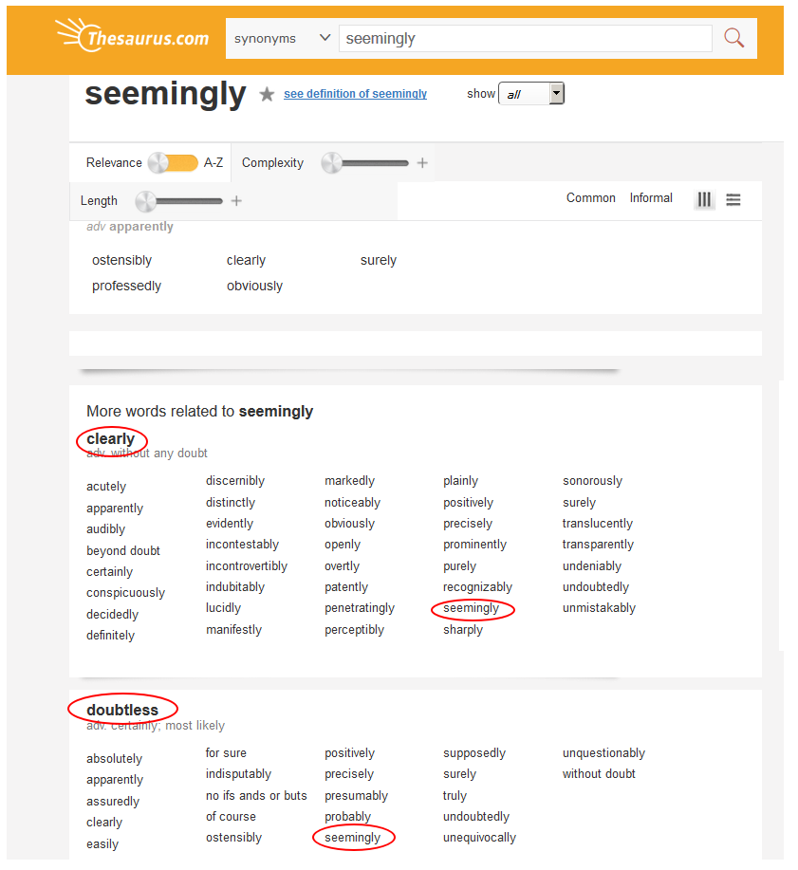Open the word 'unmistakably' in clearly list
Image resolution: width=798 pixels, height=870 pixels.
(599, 608)
